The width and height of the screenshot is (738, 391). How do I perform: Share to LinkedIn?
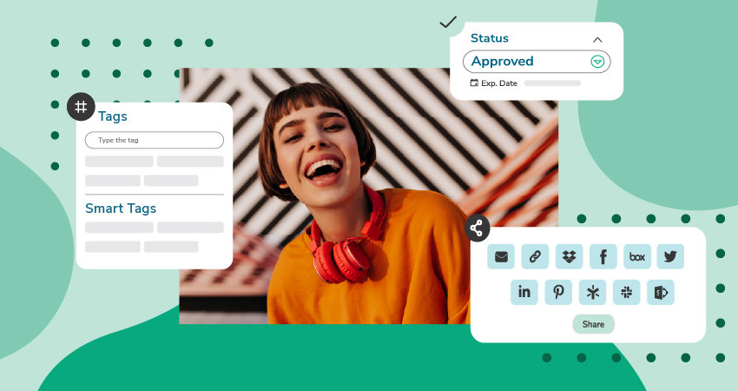pos(524,292)
